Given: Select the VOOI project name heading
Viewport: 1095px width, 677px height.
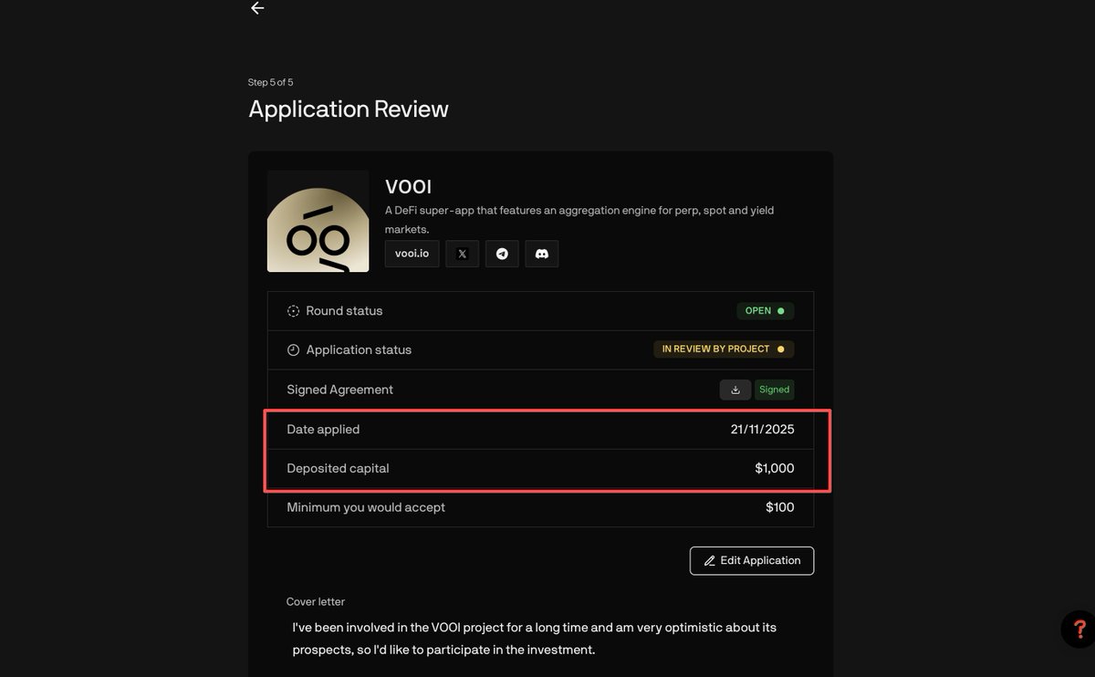Looking at the screenshot, I should click(x=409, y=187).
